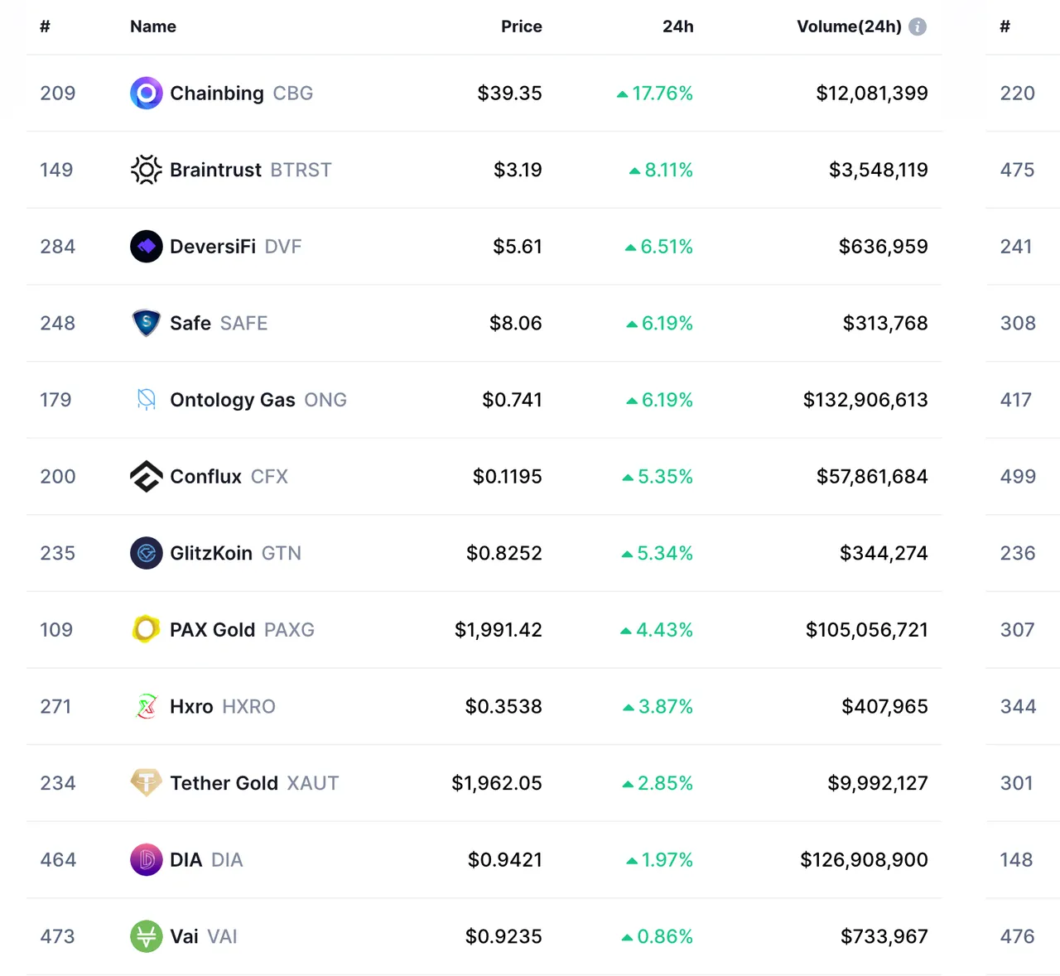Click the Hxro logo icon
The height and width of the screenshot is (976, 1060).
click(147, 706)
